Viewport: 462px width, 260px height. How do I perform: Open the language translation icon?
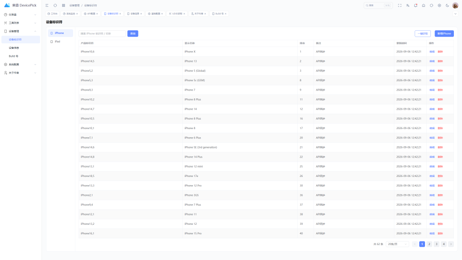(407, 5)
